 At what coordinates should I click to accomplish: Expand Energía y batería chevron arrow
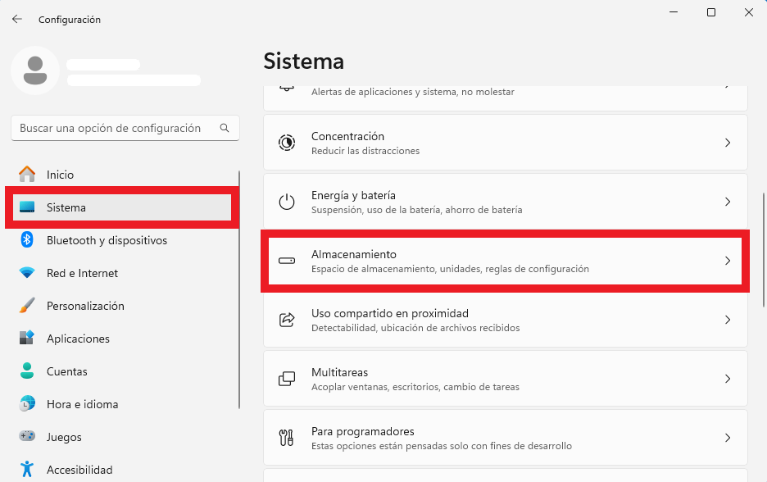728,202
